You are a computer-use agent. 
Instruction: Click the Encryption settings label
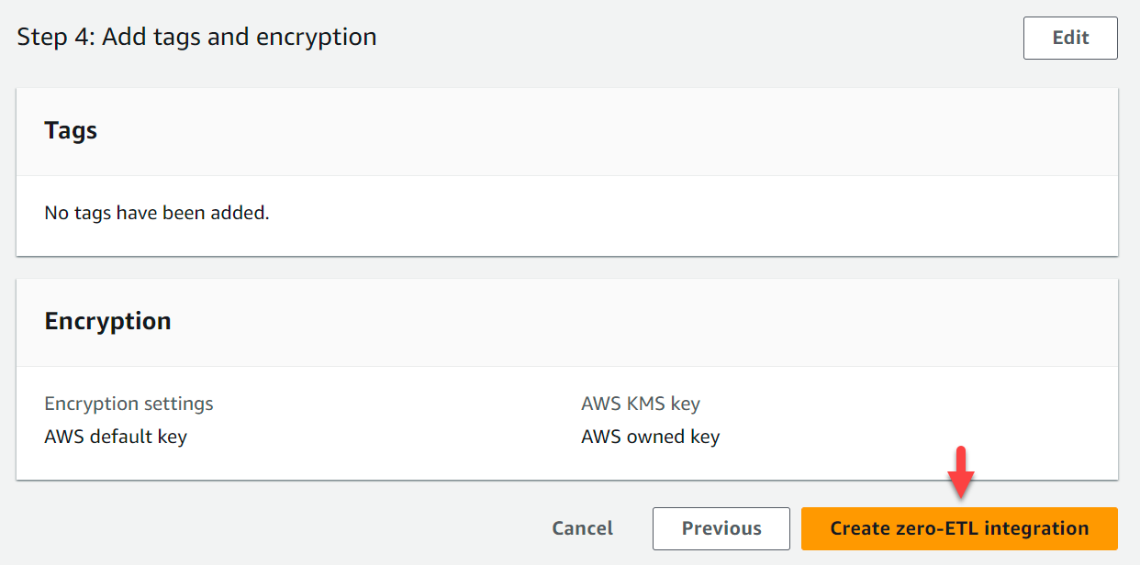coord(129,404)
